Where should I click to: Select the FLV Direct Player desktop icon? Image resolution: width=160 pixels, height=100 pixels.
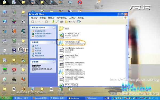click(51, 4)
